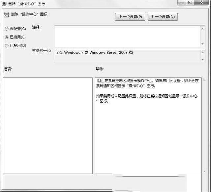The height and width of the screenshot is (192, 211).
Task: Click the 选项 options list pane
Action: (48, 126)
